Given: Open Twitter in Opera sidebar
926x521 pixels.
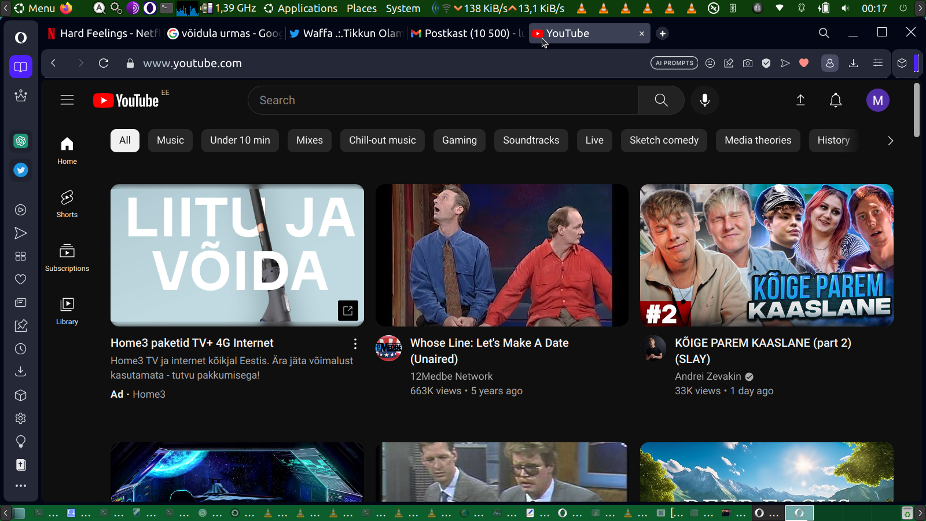Looking at the screenshot, I should pyautogui.click(x=21, y=170).
